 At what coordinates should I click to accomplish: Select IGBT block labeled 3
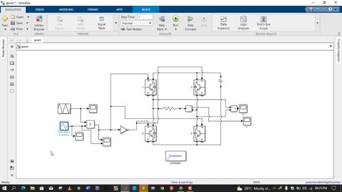199,87
